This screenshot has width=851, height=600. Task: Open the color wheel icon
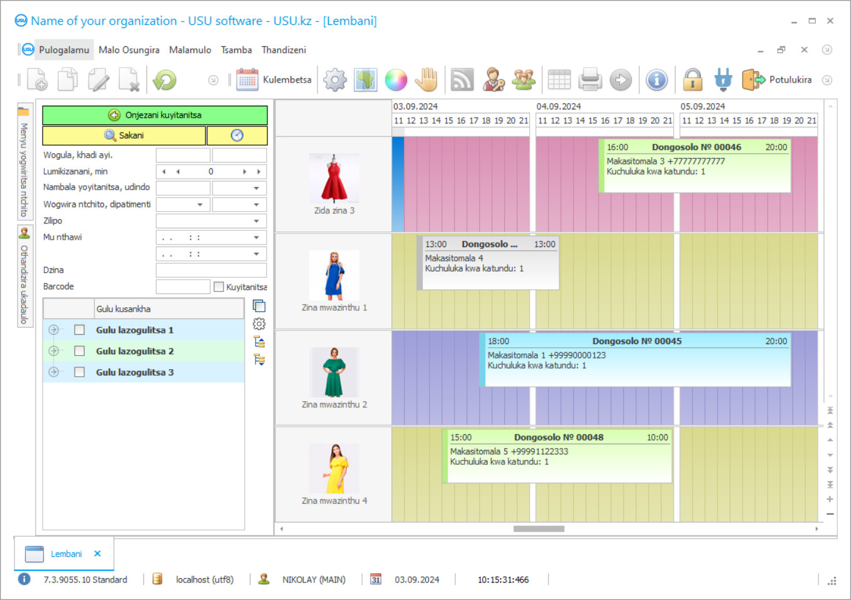[396, 79]
